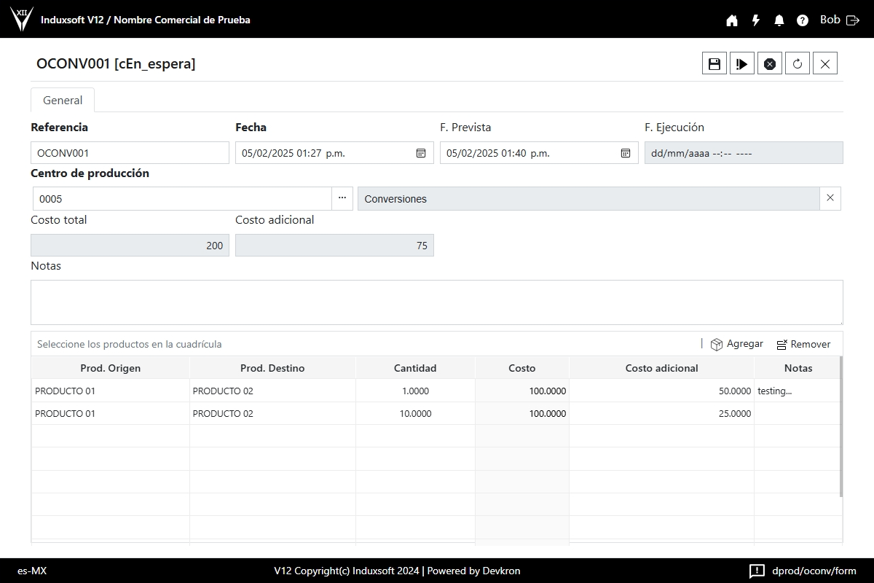The width and height of the screenshot is (874, 583).
Task: Log out using the exit icon
Action: [x=853, y=20]
